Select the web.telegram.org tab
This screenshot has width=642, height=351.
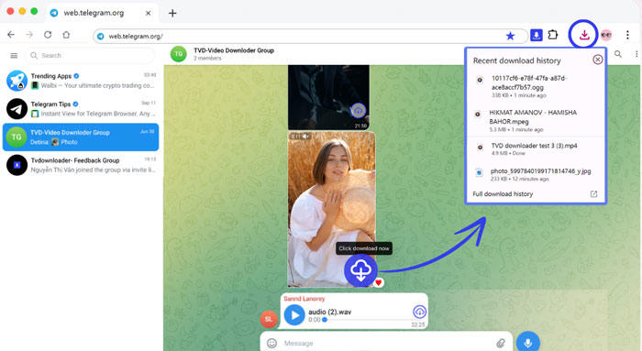pyautogui.click(x=101, y=13)
